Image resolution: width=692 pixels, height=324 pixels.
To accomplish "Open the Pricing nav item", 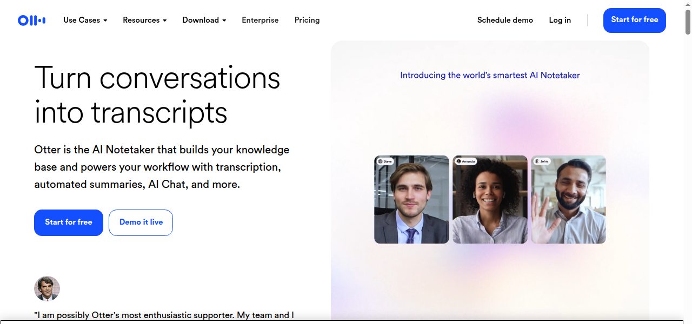I will tap(307, 20).
